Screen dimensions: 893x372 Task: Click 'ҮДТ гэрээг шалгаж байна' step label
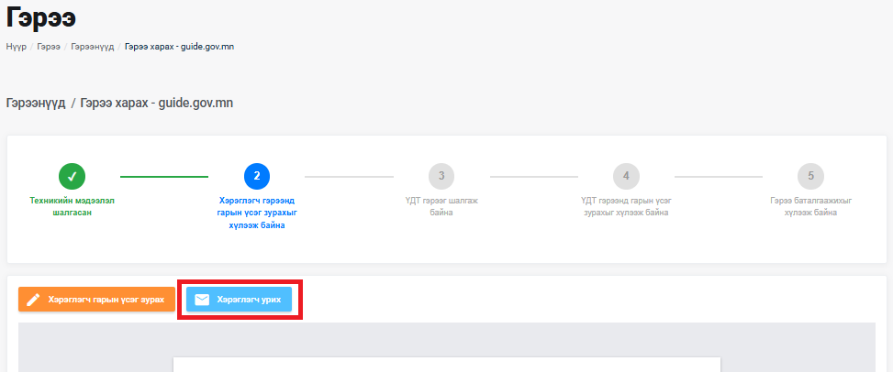click(x=441, y=206)
